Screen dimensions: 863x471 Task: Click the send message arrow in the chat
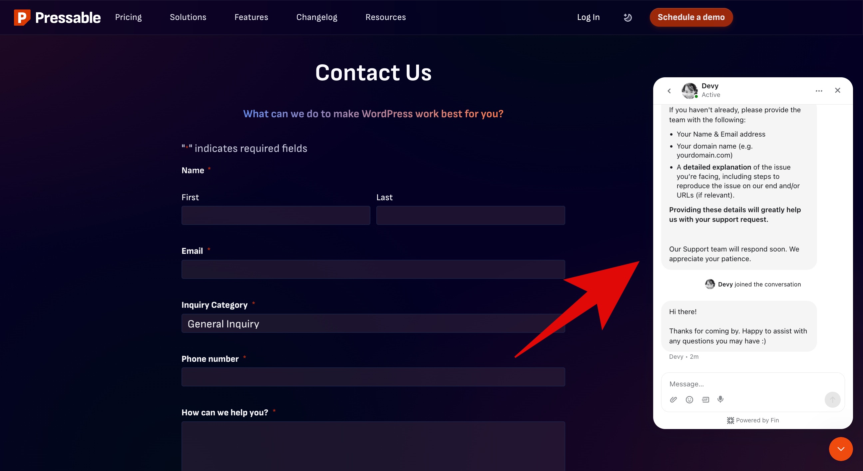832,399
